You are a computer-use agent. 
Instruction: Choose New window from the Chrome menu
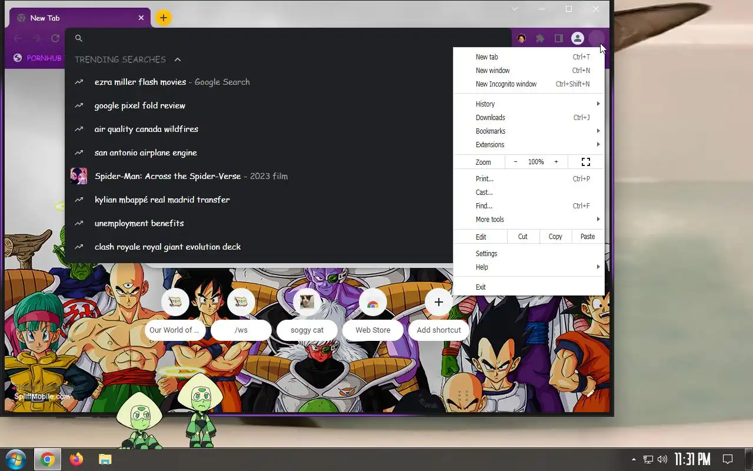pos(529,71)
